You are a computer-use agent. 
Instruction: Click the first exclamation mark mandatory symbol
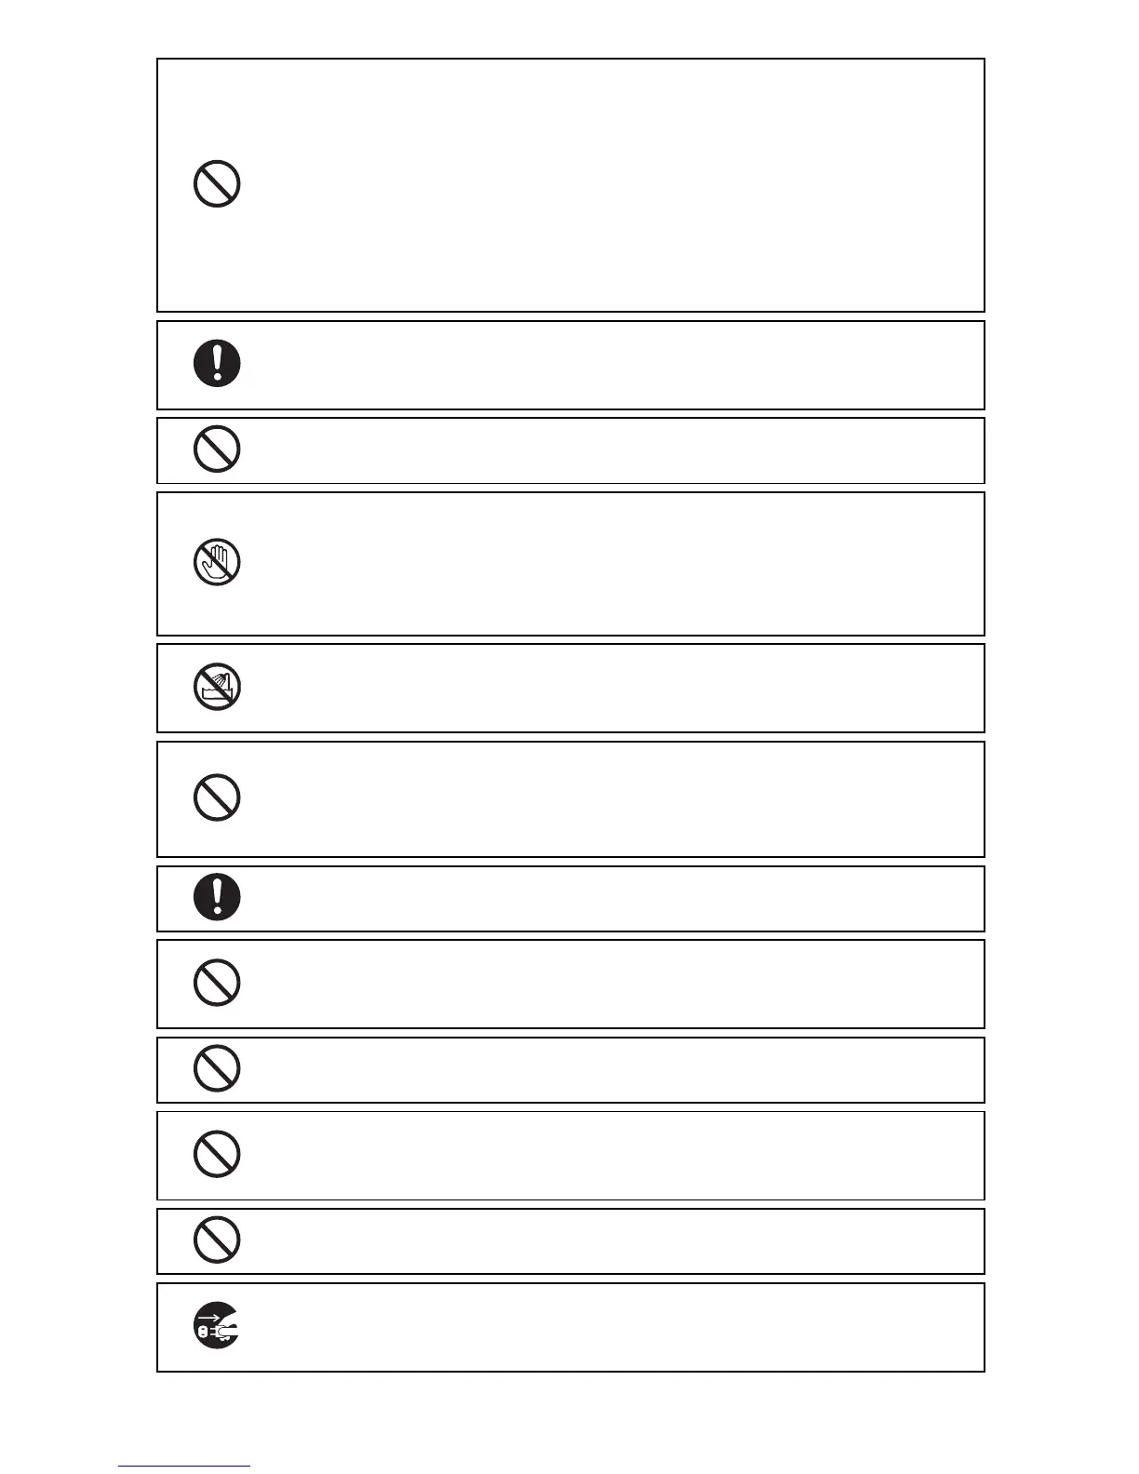[217, 363]
